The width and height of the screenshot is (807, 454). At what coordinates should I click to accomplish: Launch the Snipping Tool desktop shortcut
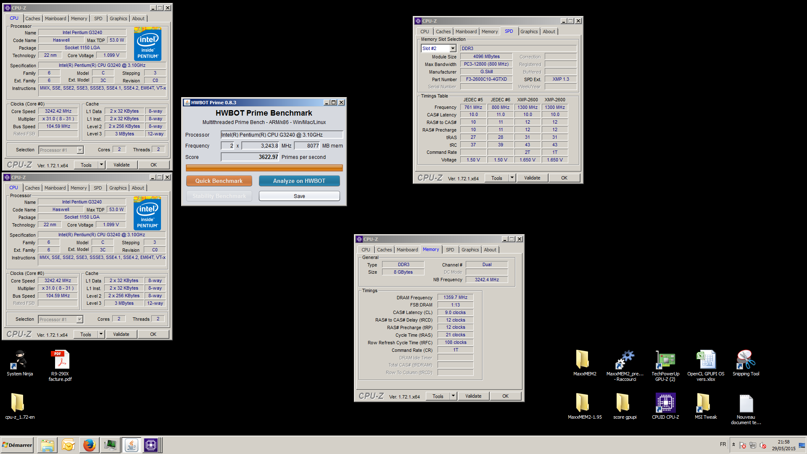[746, 363]
